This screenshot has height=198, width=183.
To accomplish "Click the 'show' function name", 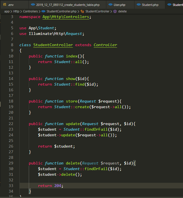I will point(70,79).
